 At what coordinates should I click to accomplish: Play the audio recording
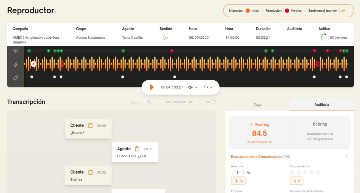click(x=151, y=87)
